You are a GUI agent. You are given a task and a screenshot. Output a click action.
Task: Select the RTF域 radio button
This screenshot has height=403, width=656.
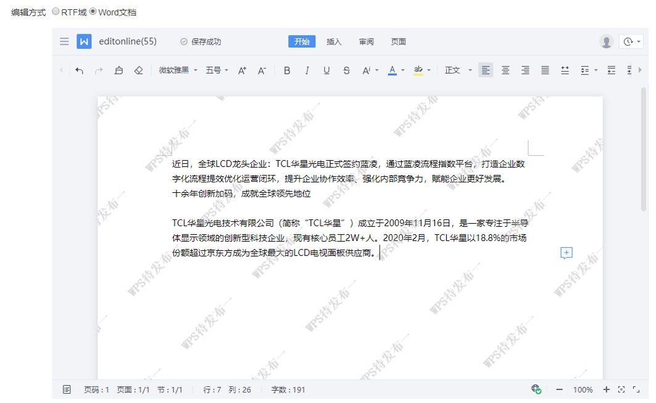tap(56, 12)
